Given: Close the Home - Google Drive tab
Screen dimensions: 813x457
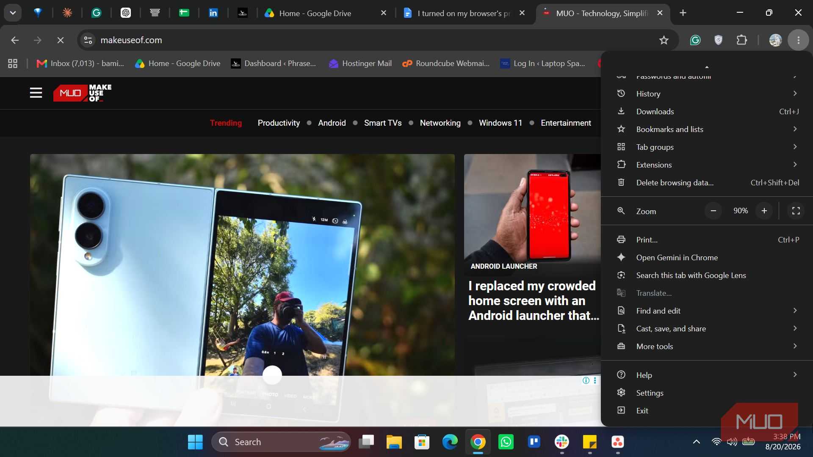Looking at the screenshot, I should point(384,13).
